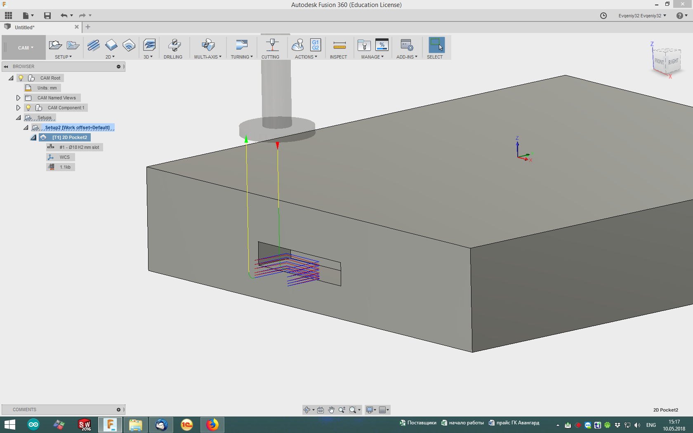Viewport: 693px width, 433px height.
Task: Open the CAM workspace dropdown
Action: pyautogui.click(x=25, y=48)
